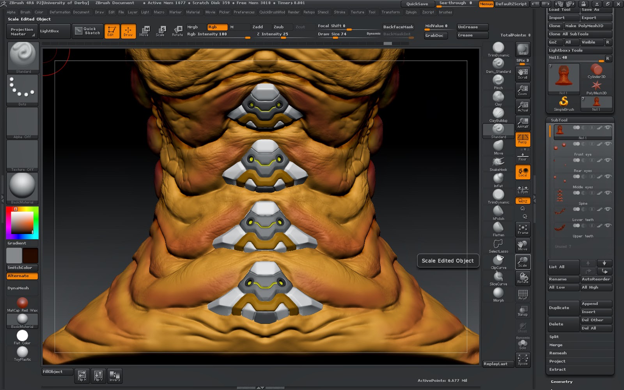Expand the Geometry section
The height and width of the screenshot is (390, 624).
[562, 381]
